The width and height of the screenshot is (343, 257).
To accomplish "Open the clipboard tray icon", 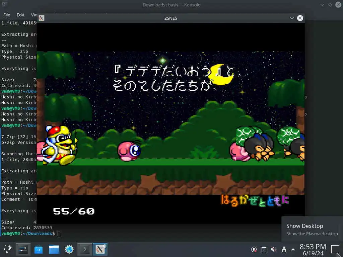I will (264, 249).
